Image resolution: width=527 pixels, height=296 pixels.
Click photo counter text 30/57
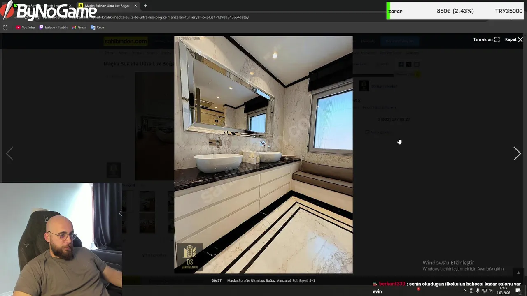coord(217,280)
